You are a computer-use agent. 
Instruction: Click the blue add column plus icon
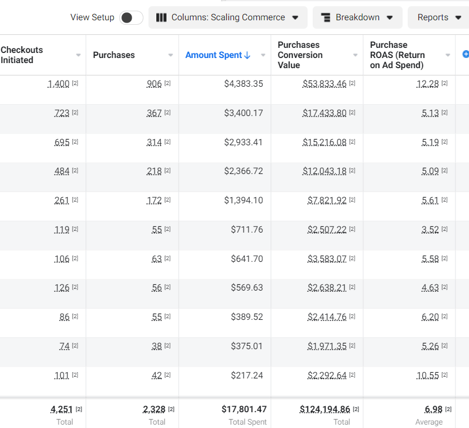[466, 54]
